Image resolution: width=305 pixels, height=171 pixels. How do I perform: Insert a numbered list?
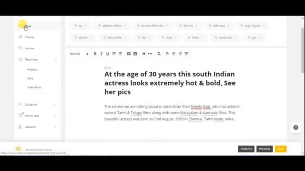[x=114, y=54]
